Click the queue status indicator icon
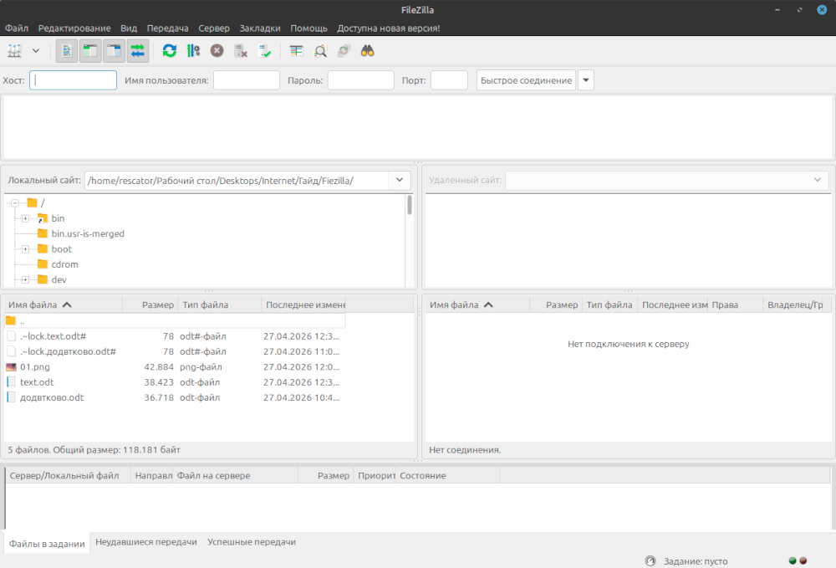836x568 pixels. 650,561
